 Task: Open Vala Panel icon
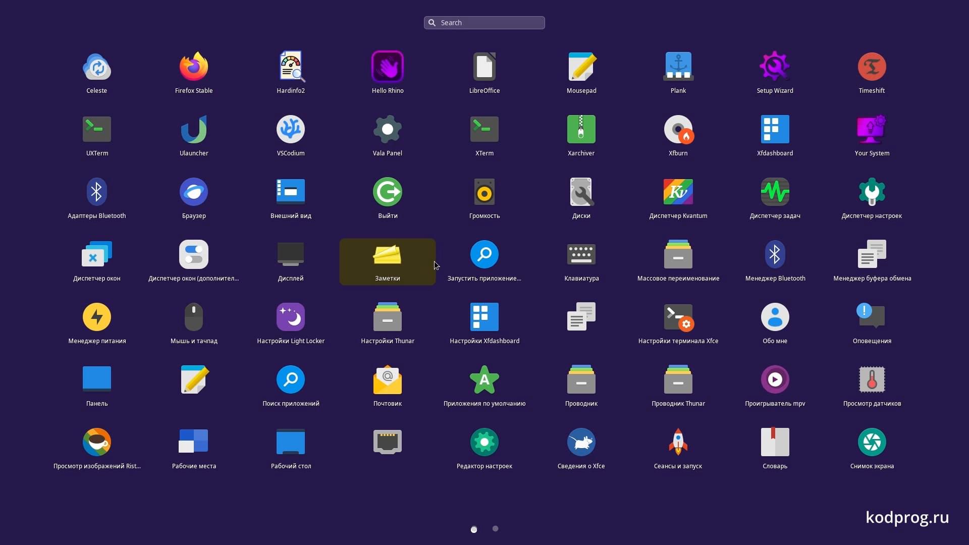388,129
